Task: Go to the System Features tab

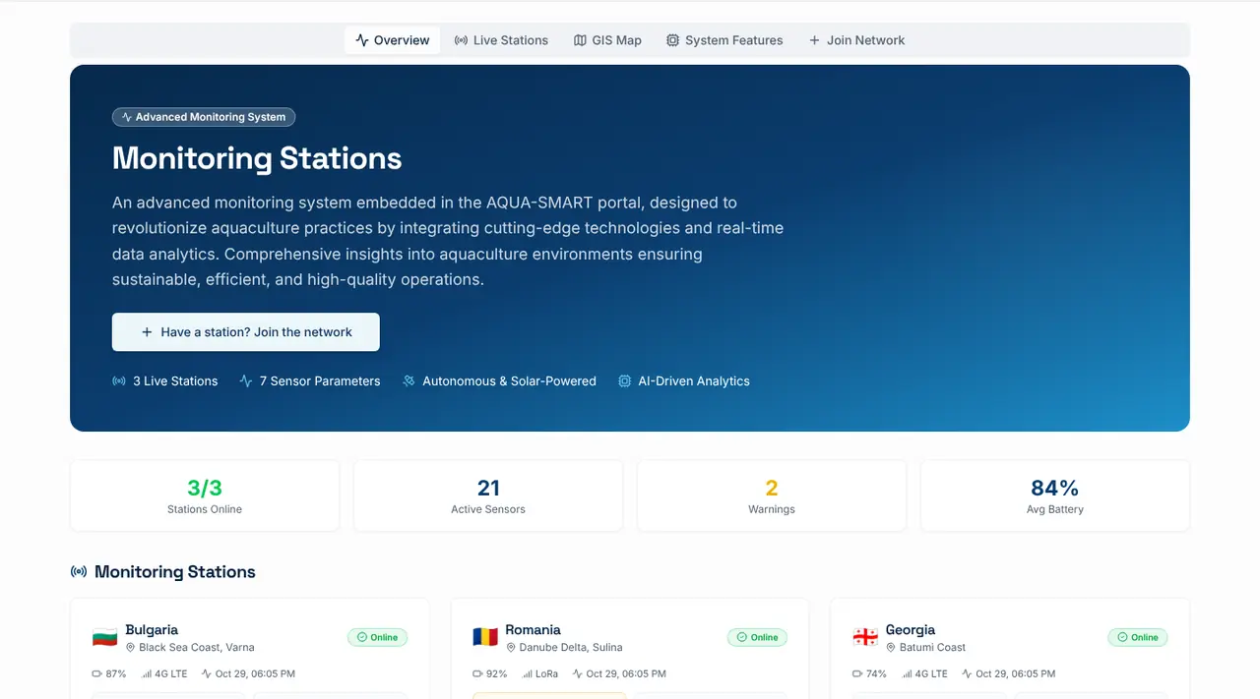Action: 724,40
